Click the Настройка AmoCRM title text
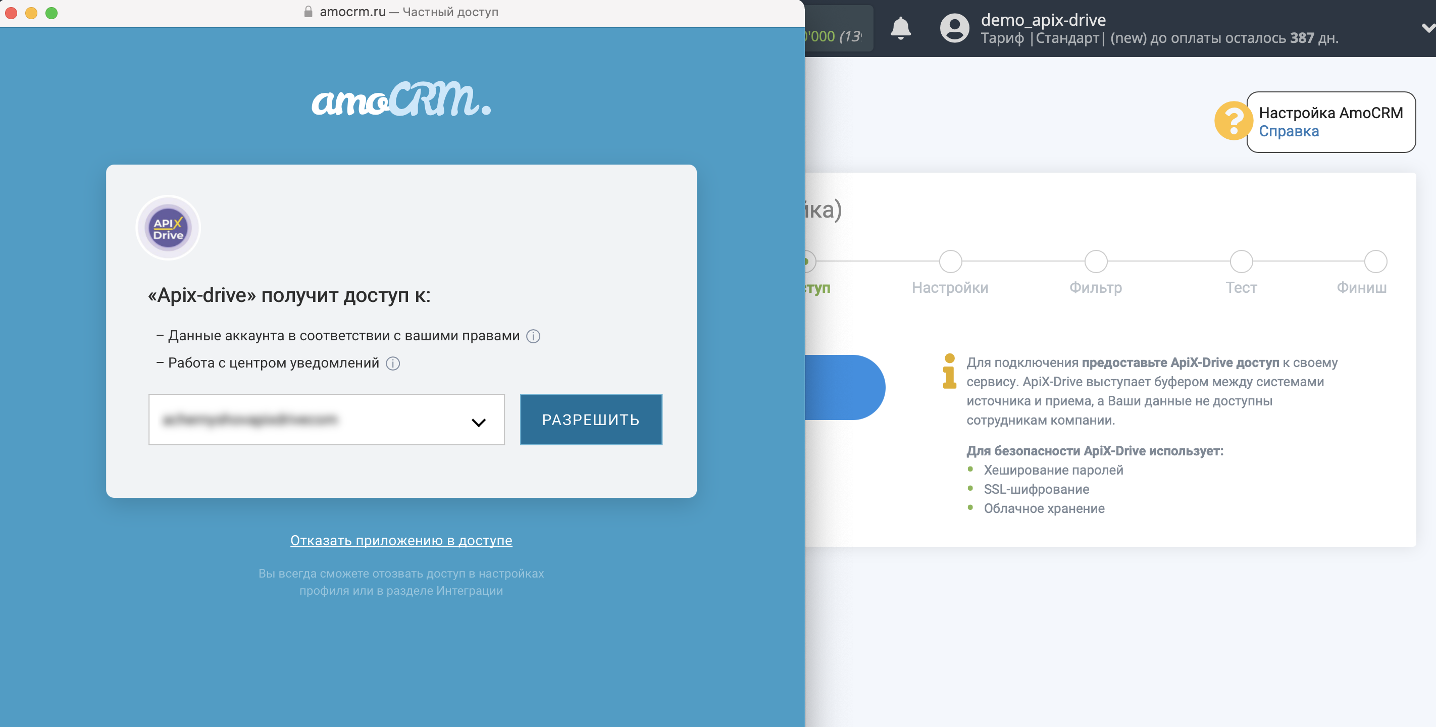This screenshot has width=1436, height=727. coord(1330,113)
